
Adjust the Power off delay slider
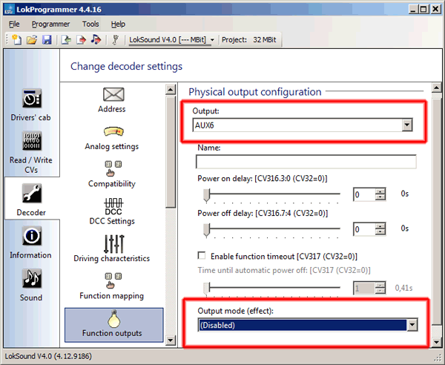click(207, 230)
